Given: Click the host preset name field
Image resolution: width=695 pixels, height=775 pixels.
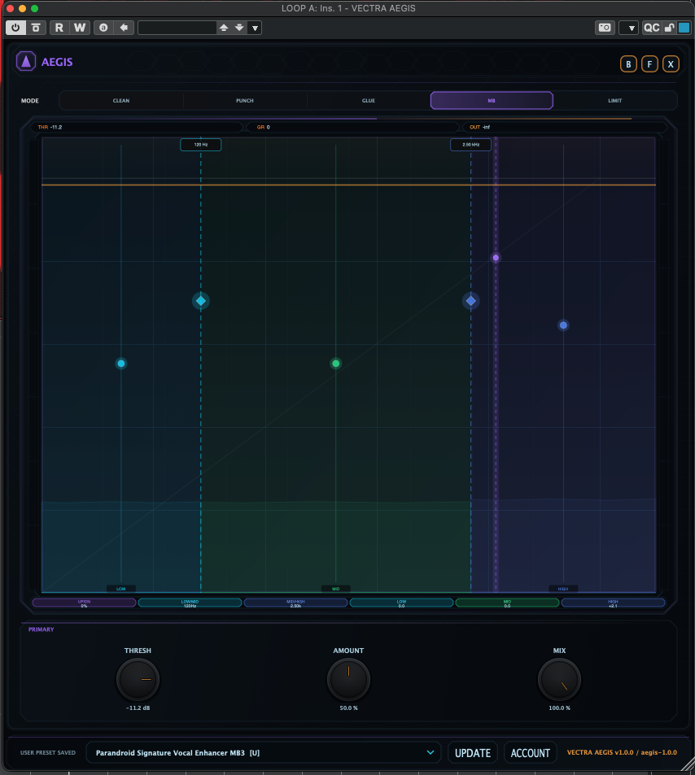Looking at the screenshot, I should pos(177,28).
